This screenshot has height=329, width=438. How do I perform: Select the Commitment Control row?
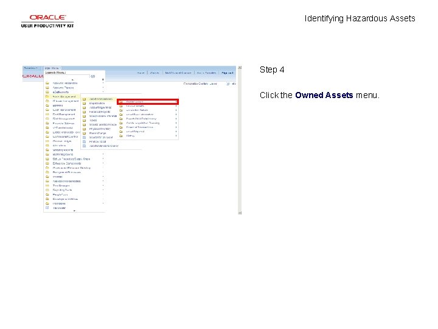(x=63, y=137)
